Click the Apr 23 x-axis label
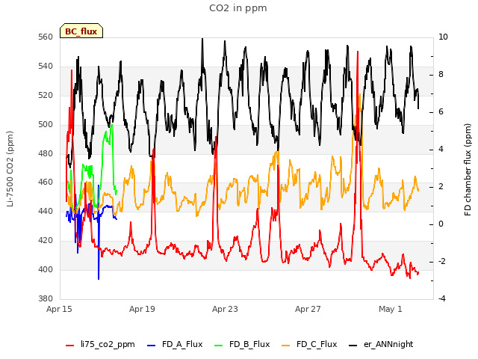This screenshot has width=478, height=359. point(225,309)
